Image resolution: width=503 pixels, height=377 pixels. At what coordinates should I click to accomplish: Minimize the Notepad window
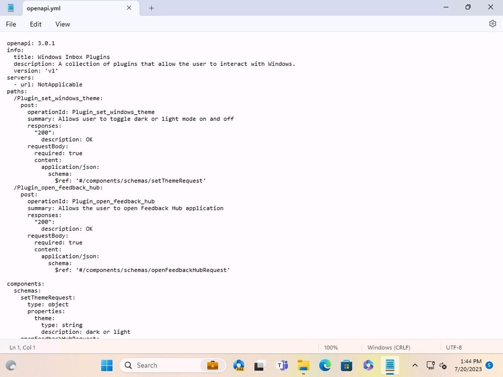pos(446,8)
